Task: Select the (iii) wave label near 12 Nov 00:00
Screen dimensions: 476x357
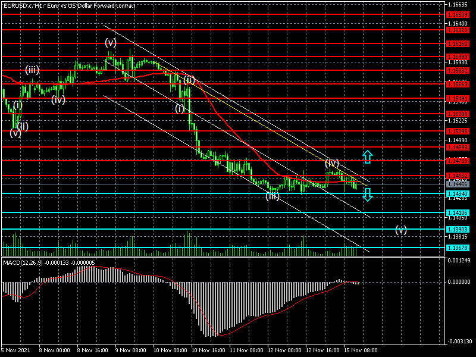Action: [x=273, y=196]
